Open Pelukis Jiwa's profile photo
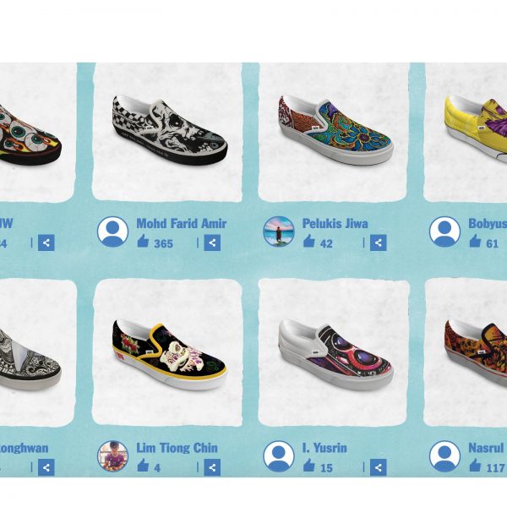507x507 pixels. (x=279, y=232)
